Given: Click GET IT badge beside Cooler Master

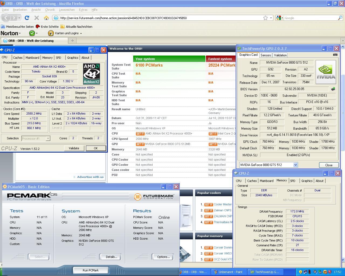Looking at the screenshot, I should coord(209,205).
